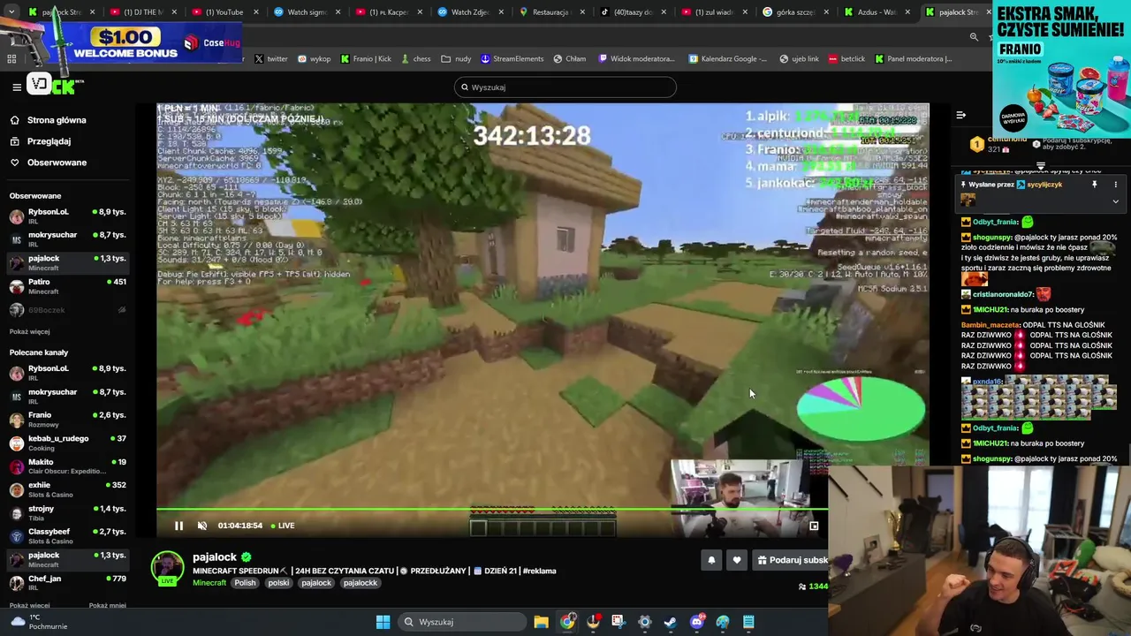Open nudy bookmarks folder

pos(456,59)
